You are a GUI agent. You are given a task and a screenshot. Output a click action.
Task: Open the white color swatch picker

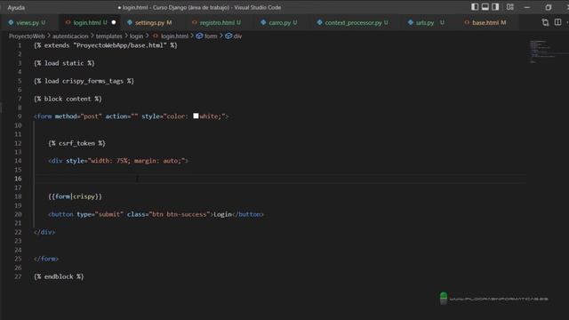[x=196, y=116]
